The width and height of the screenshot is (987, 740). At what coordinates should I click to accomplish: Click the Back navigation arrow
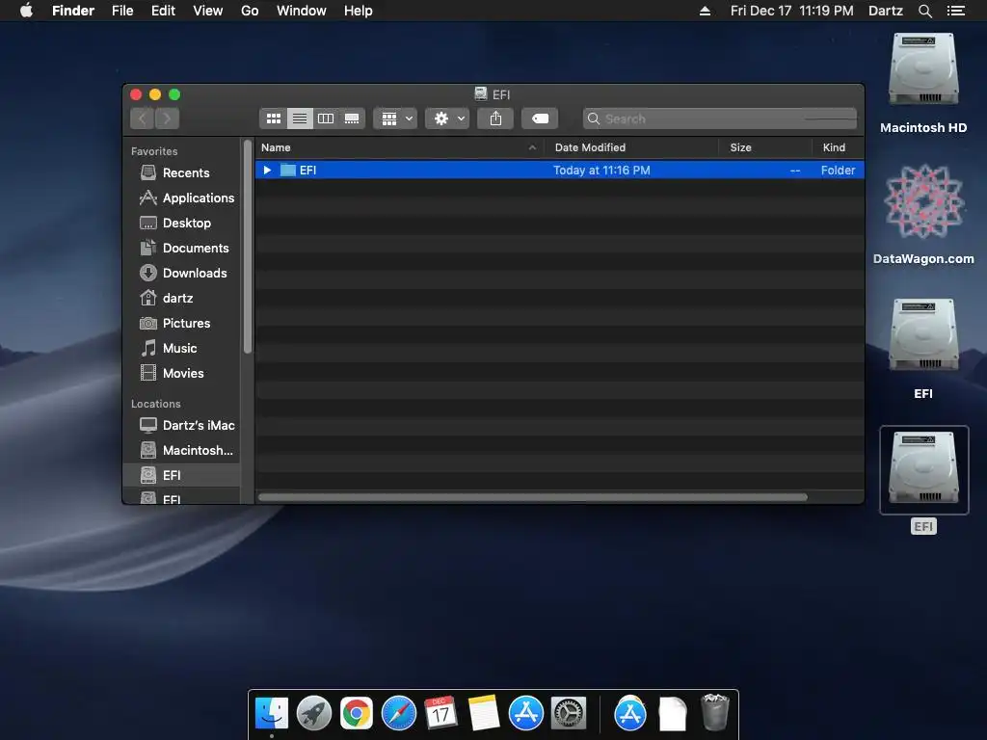[x=143, y=119]
